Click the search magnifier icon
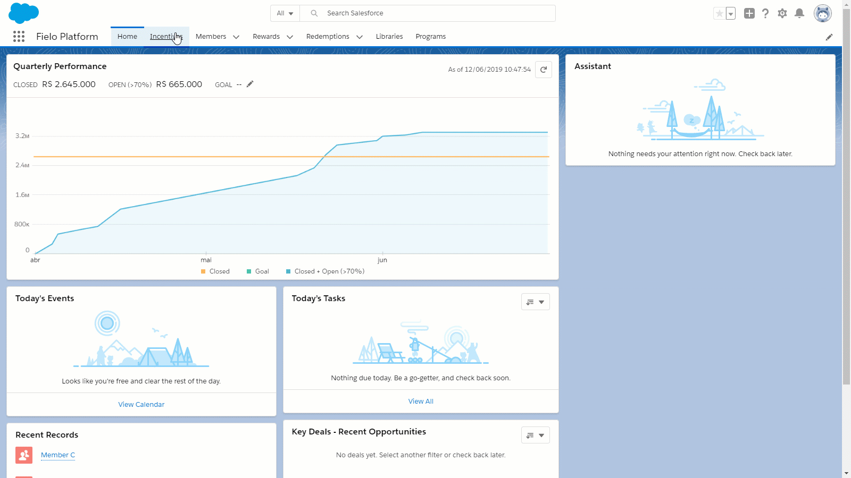Screen dimensions: 851x478 click(314, 13)
